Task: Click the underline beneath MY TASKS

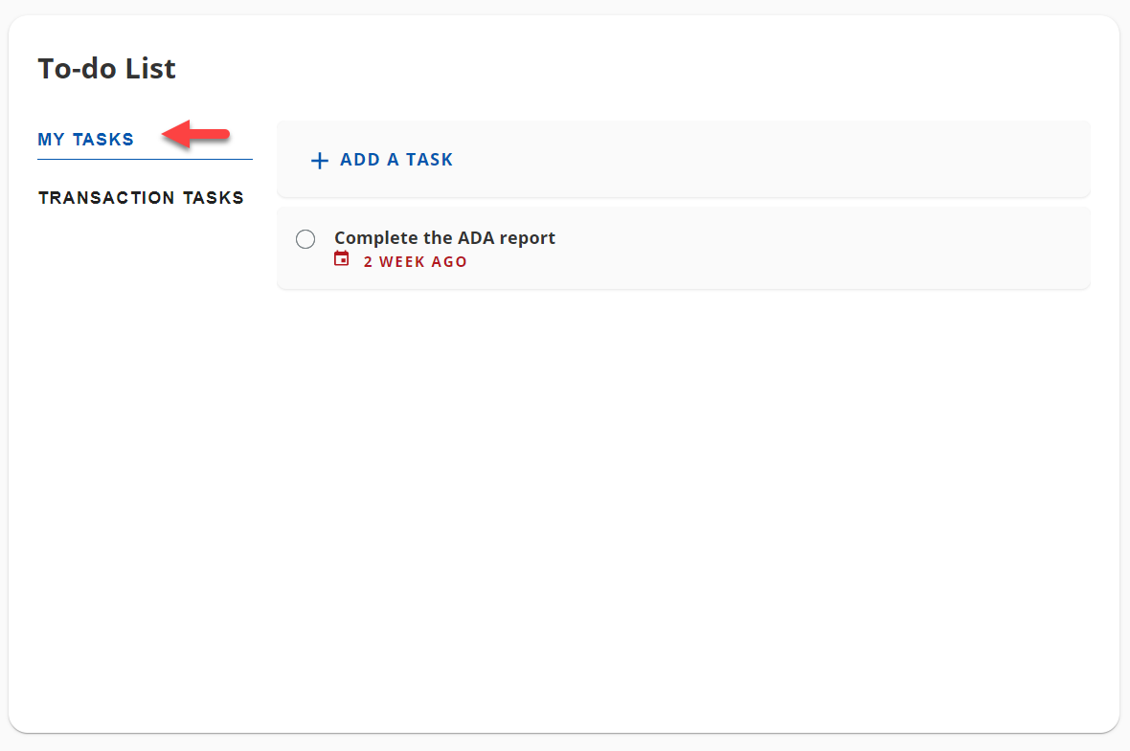Action: point(145,157)
